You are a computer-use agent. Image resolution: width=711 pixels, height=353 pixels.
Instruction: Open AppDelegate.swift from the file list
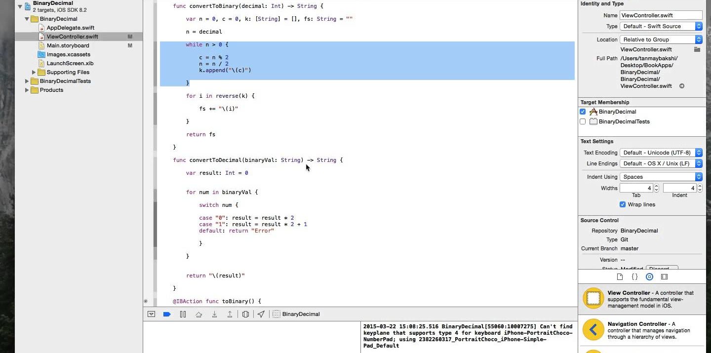click(x=70, y=28)
